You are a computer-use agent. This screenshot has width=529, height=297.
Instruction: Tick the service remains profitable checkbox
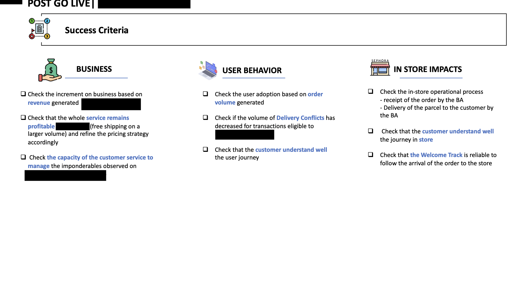(23, 117)
